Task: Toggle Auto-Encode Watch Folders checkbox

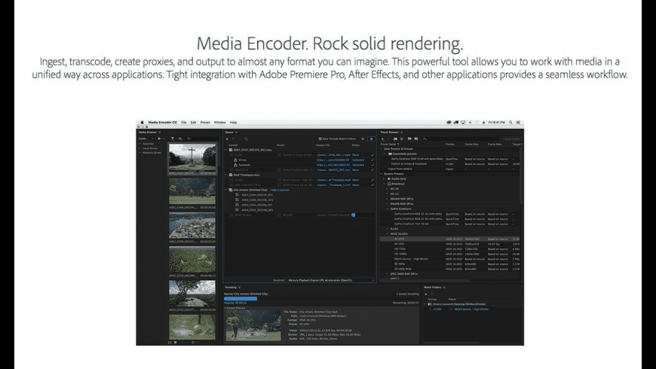Action: (x=320, y=139)
